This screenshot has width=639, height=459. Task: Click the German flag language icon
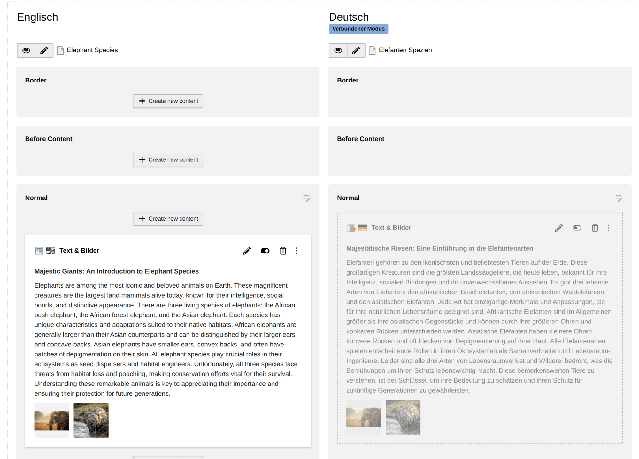tap(363, 228)
